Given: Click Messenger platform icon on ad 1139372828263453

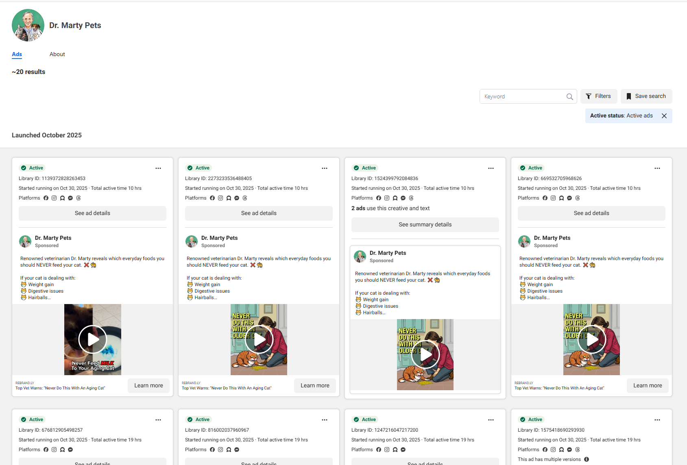Looking at the screenshot, I should (70, 198).
